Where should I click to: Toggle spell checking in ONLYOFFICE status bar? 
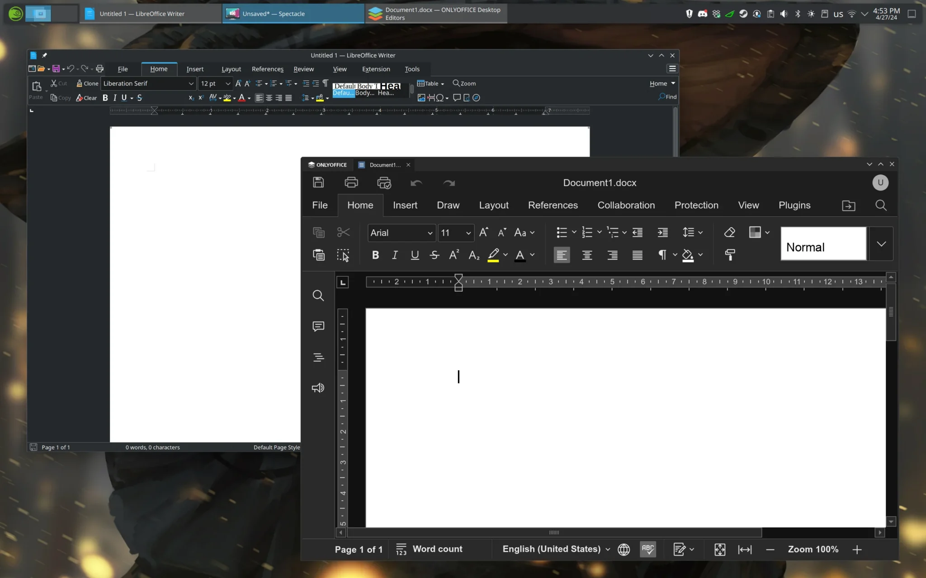tap(648, 549)
